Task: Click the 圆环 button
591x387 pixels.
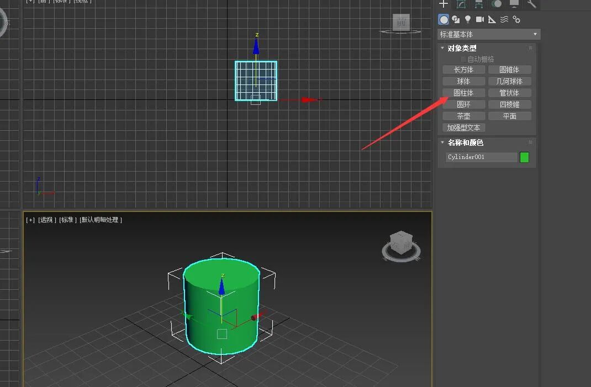Action: tap(463, 104)
